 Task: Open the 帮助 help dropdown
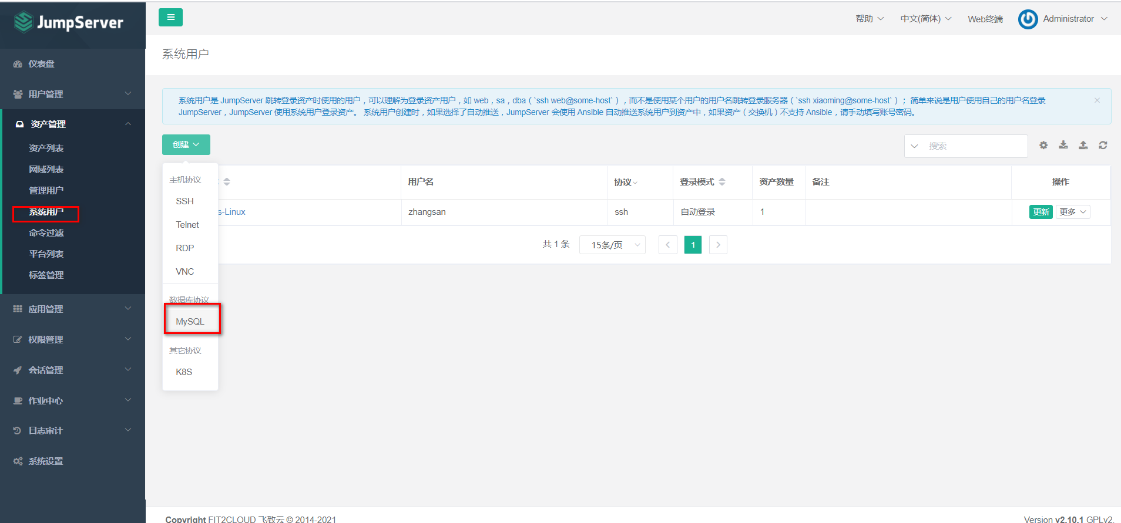click(x=870, y=19)
